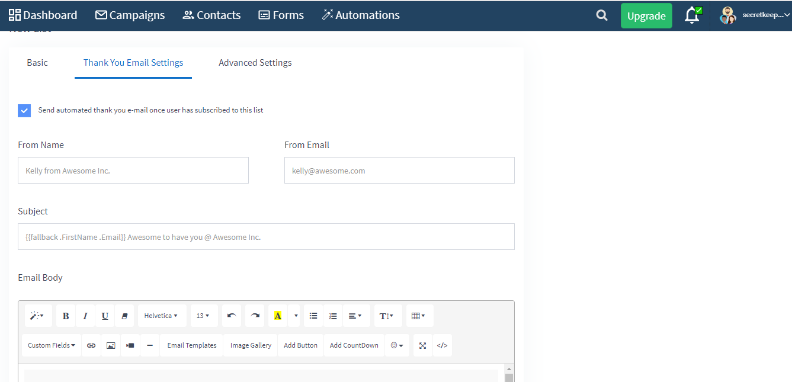Click the redo arrow
The width and height of the screenshot is (792, 382).
tap(255, 316)
